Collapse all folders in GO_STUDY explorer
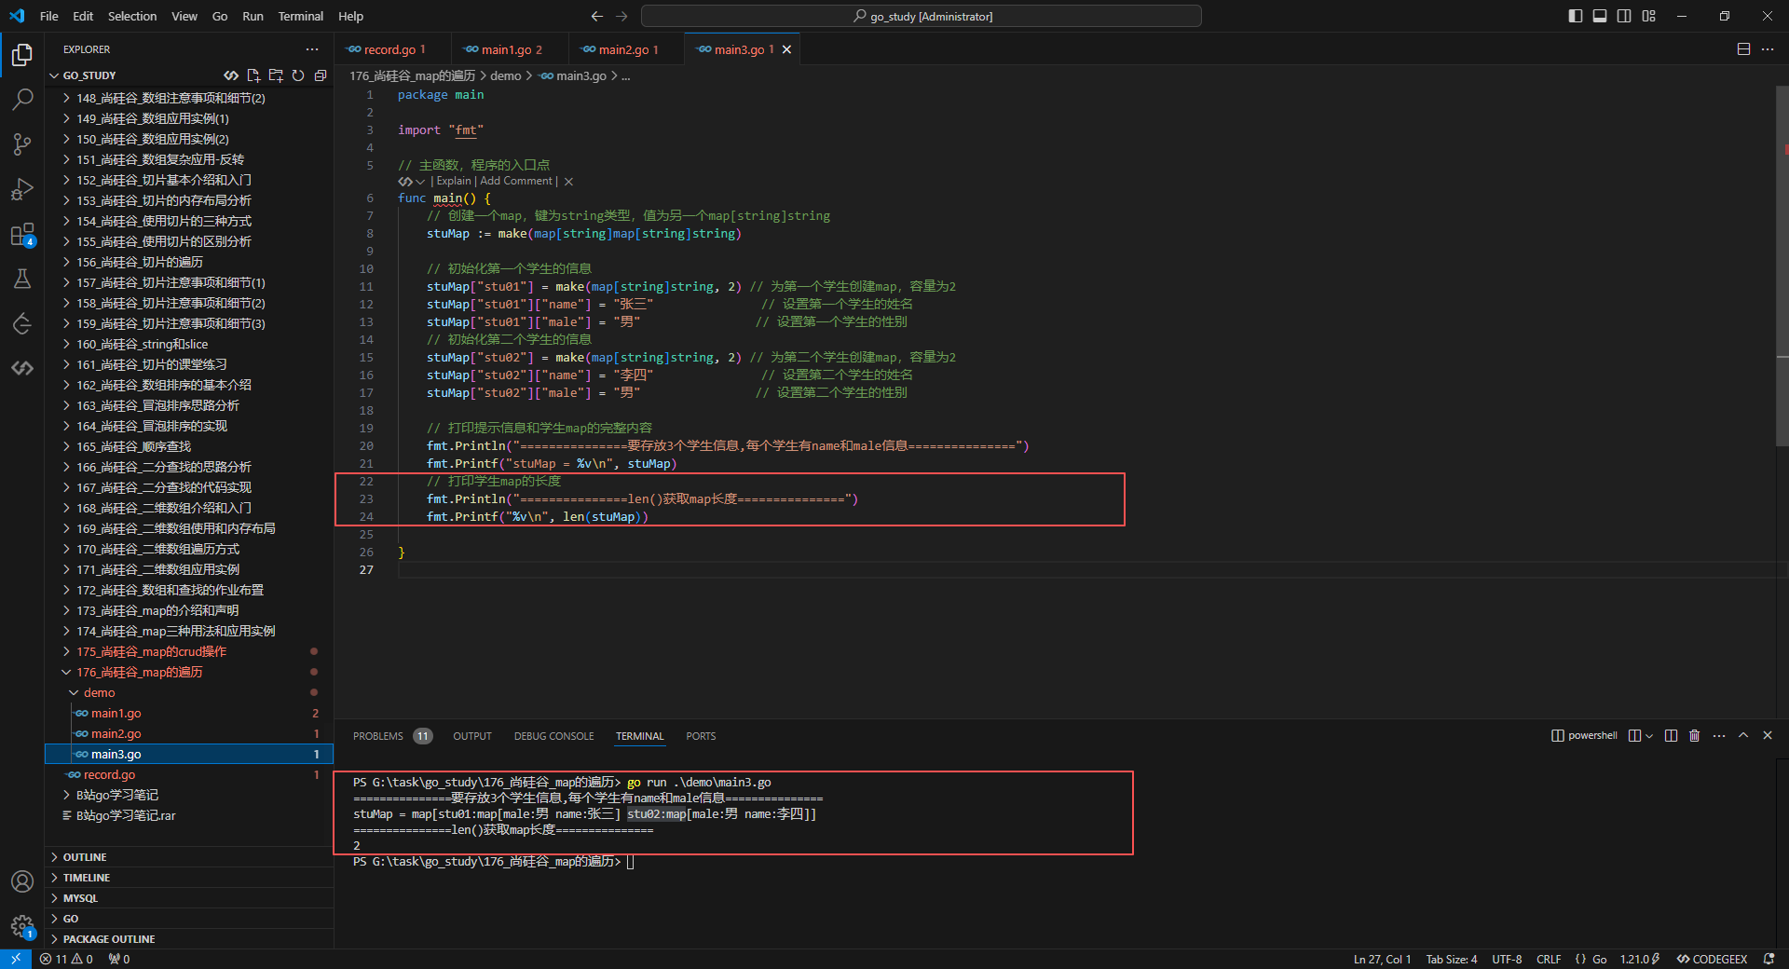1789x969 pixels. tap(321, 75)
